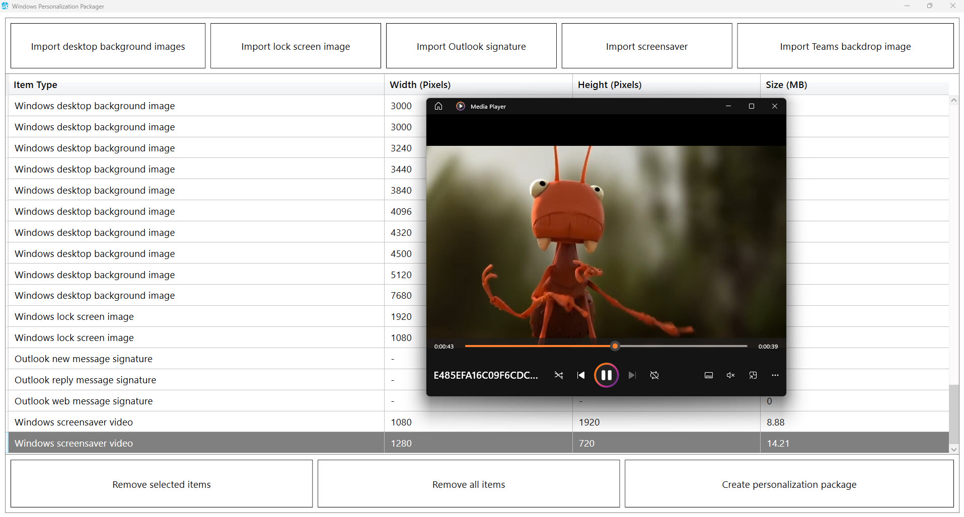Toggle repeat mode in Media Player
Viewport: 964px width, 517px height.
(654, 375)
